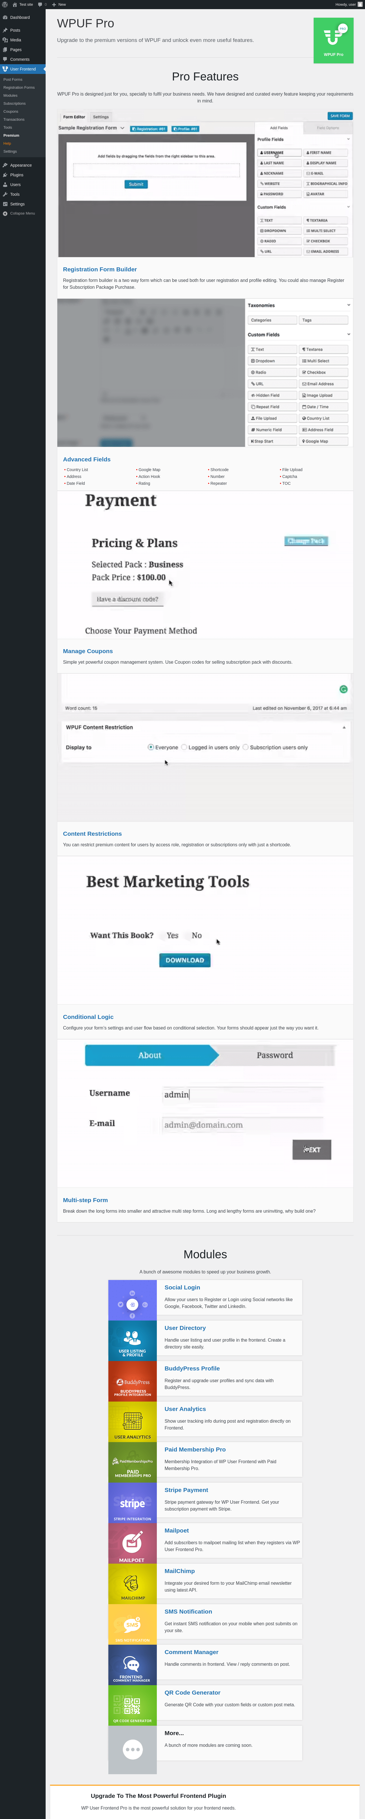Select Logged in users only option
This screenshot has height=1819, width=365.
point(184,747)
